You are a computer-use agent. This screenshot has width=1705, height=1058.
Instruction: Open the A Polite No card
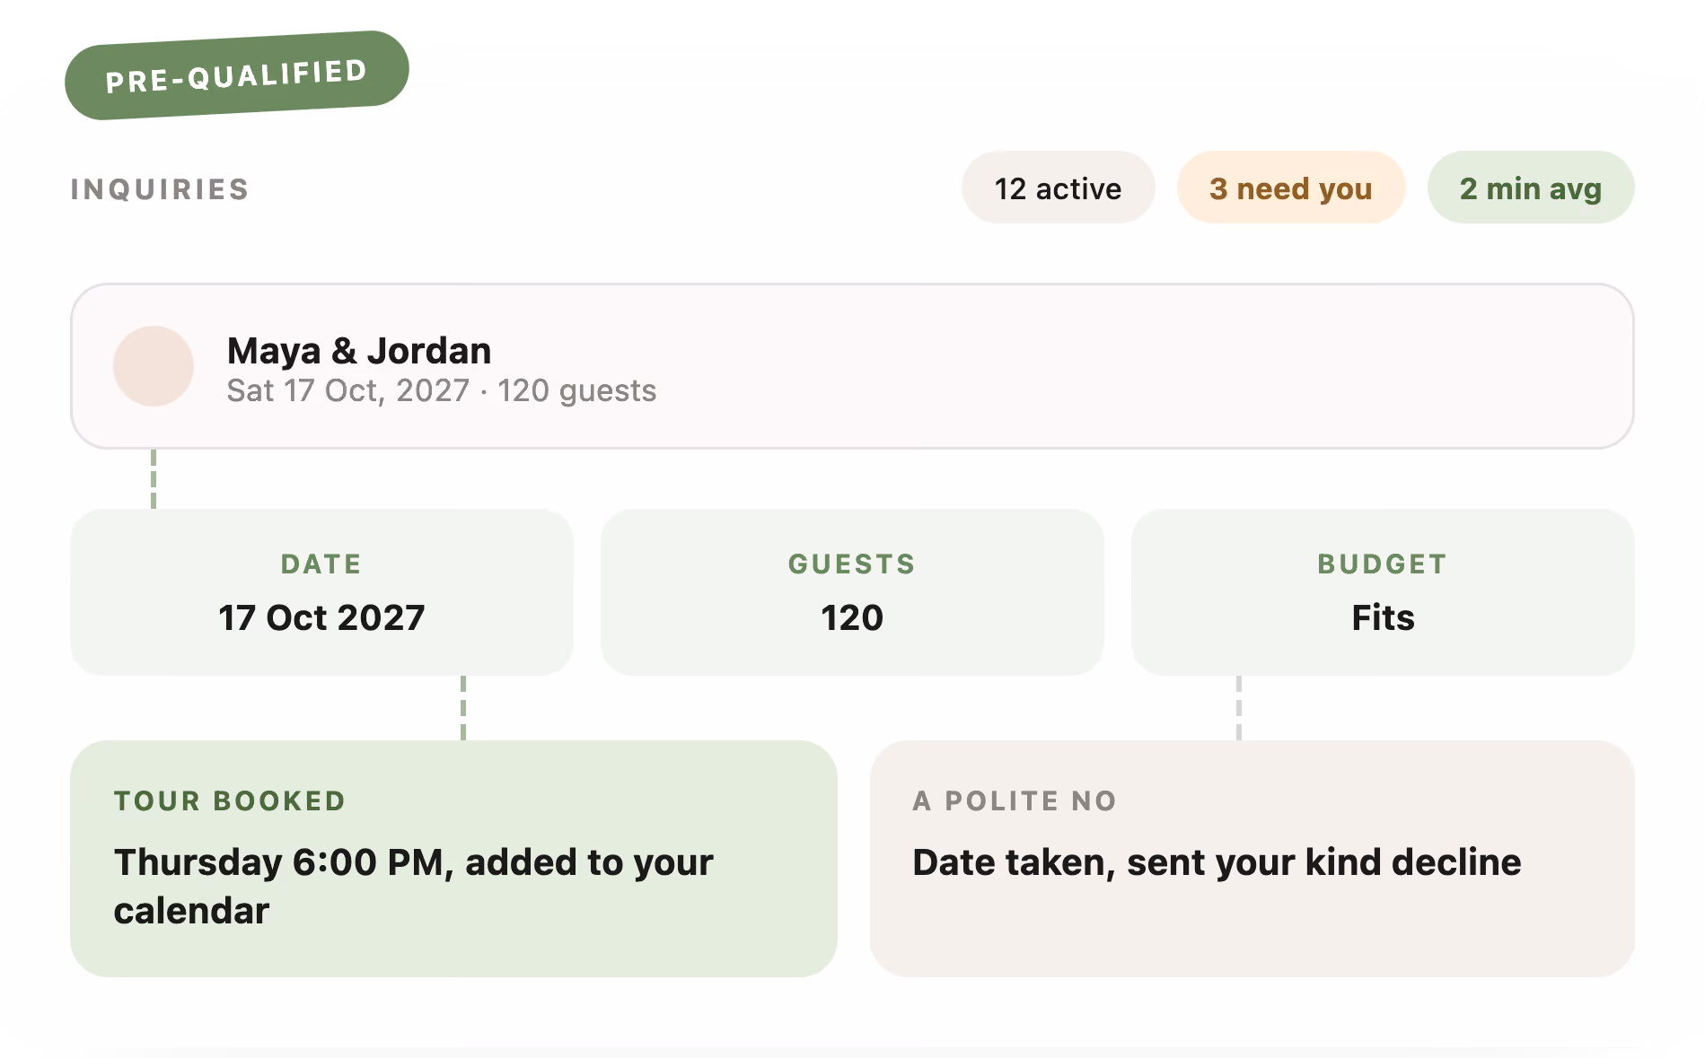[x=1252, y=859]
